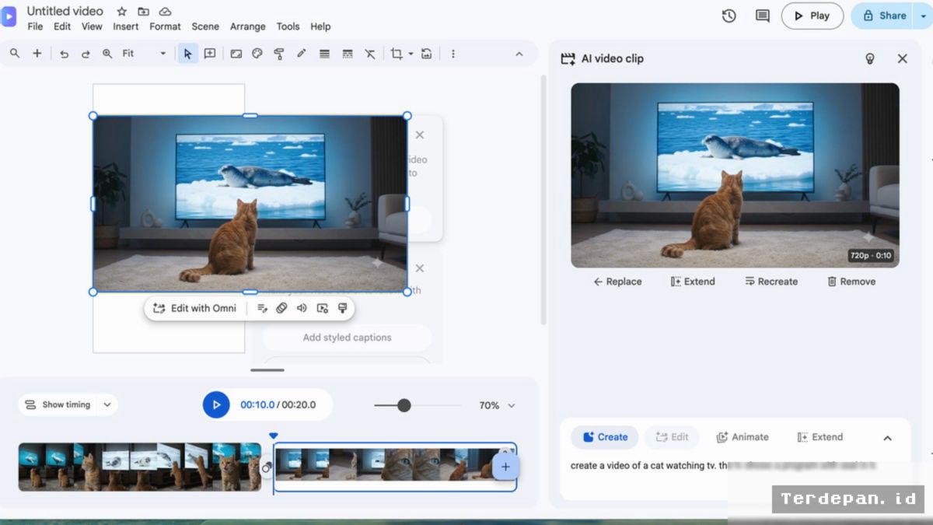Toggle the Show timing button
933x525 pixels.
click(58, 404)
